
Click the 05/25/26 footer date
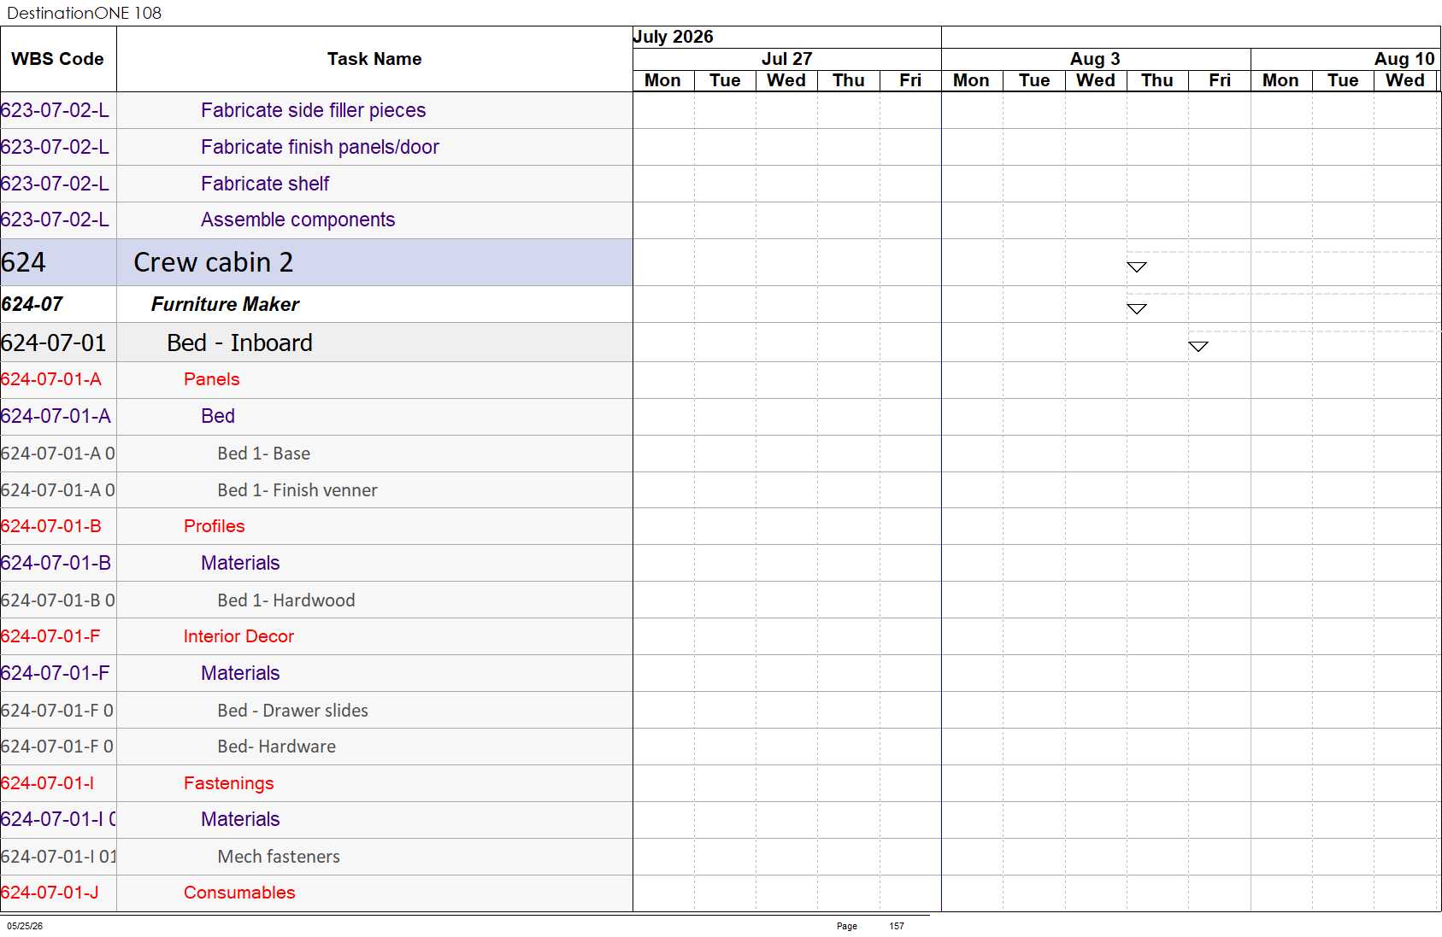coord(25,926)
